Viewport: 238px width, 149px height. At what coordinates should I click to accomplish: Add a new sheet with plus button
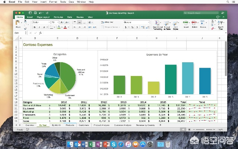[x=160, y=125]
